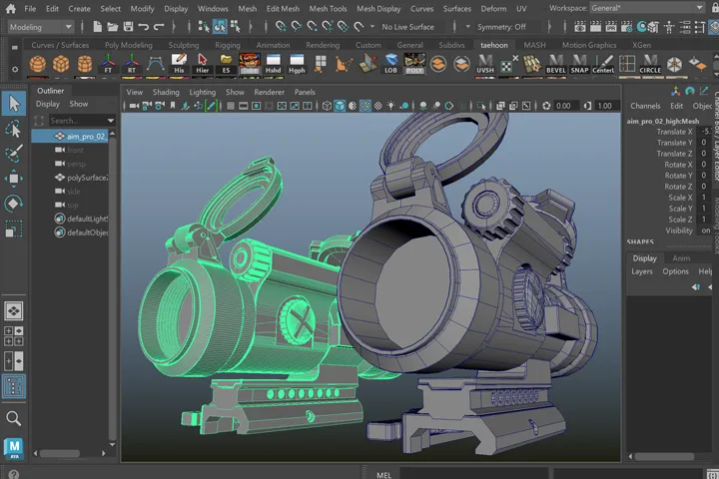
Task: Open the snap options arrow before No Live Surface
Action: click(x=371, y=27)
